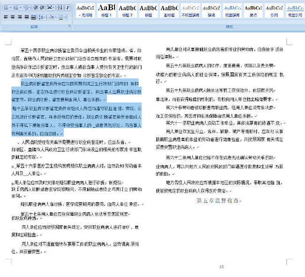Image resolution: width=305 pixels, height=277 pixels.
Task: Apply the 要点 style
Action: (x=253, y=11)
